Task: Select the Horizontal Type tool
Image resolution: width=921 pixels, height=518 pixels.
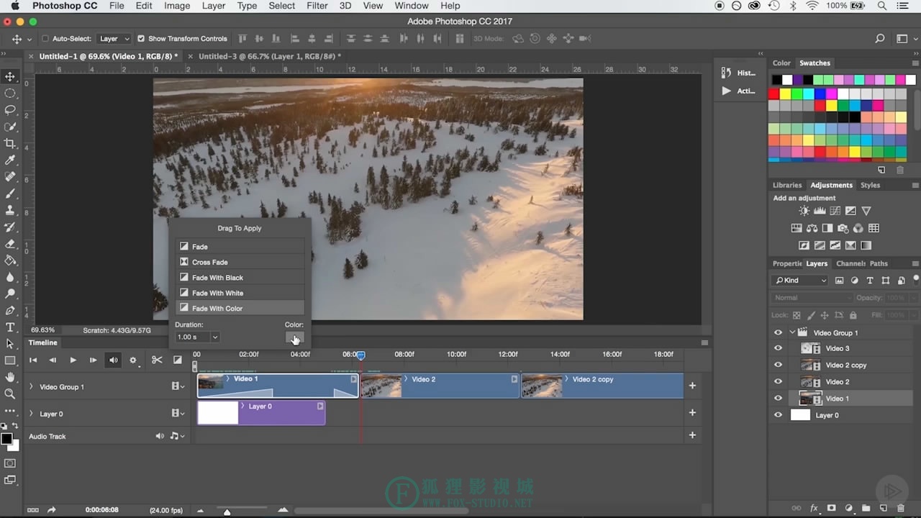Action: [x=10, y=327]
